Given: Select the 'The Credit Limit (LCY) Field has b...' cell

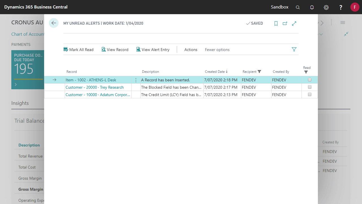Looking at the screenshot, I should point(172,95).
